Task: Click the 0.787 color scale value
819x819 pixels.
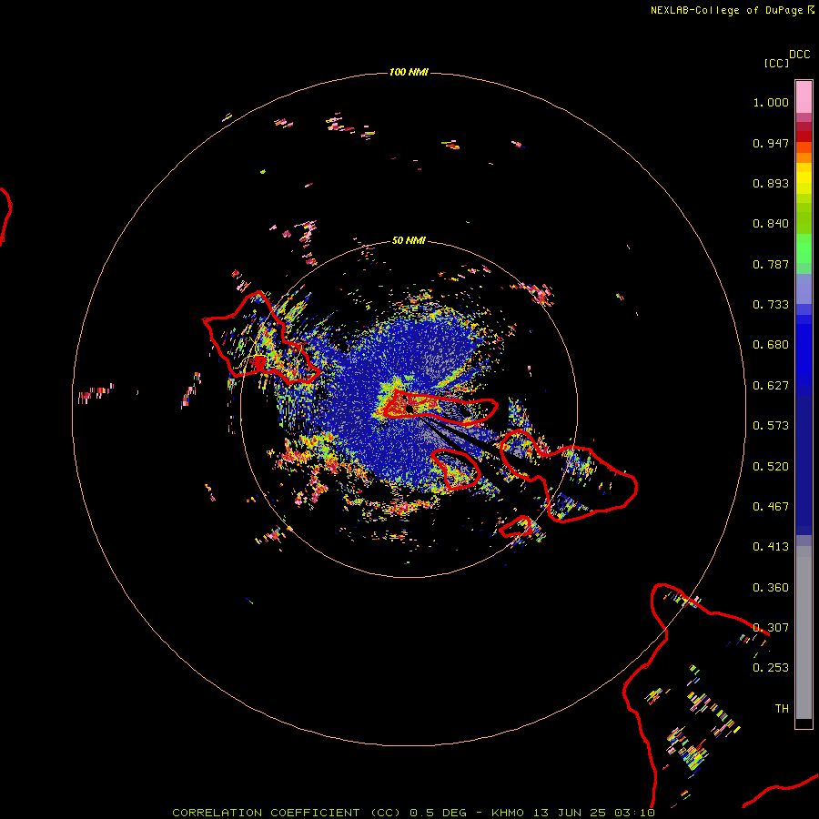Action: coord(771,264)
